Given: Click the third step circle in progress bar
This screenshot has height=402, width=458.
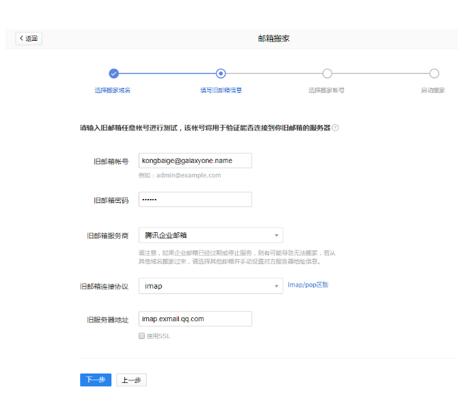Looking at the screenshot, I should tap(327, 73).
